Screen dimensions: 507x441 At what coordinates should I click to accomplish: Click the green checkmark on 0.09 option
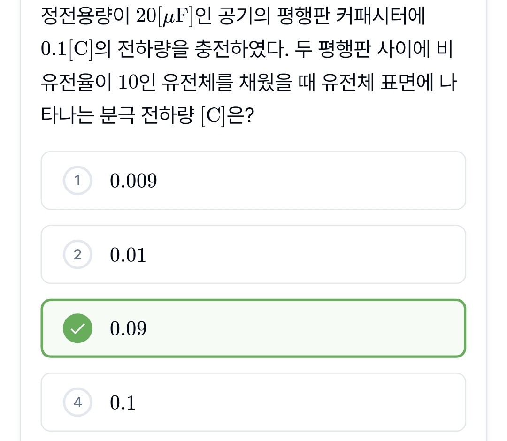click(77, 329)
